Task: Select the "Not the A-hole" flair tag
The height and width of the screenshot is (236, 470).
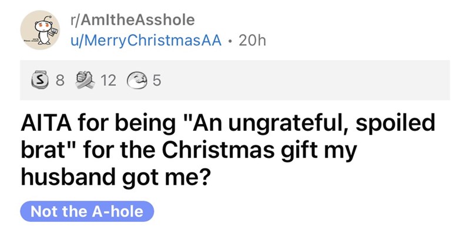Action: click(86, 211)
